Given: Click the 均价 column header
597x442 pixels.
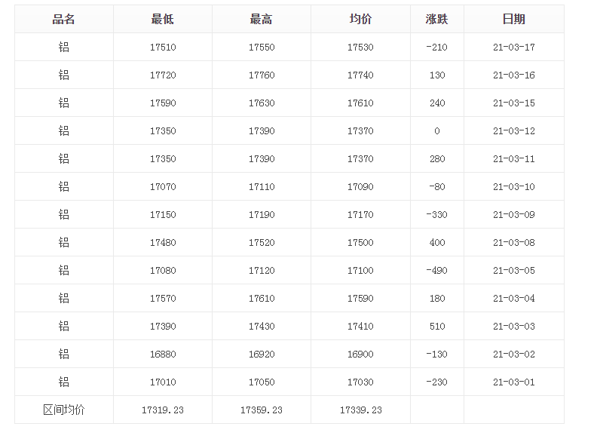Looking at the screenshot, I should [360, 19].
